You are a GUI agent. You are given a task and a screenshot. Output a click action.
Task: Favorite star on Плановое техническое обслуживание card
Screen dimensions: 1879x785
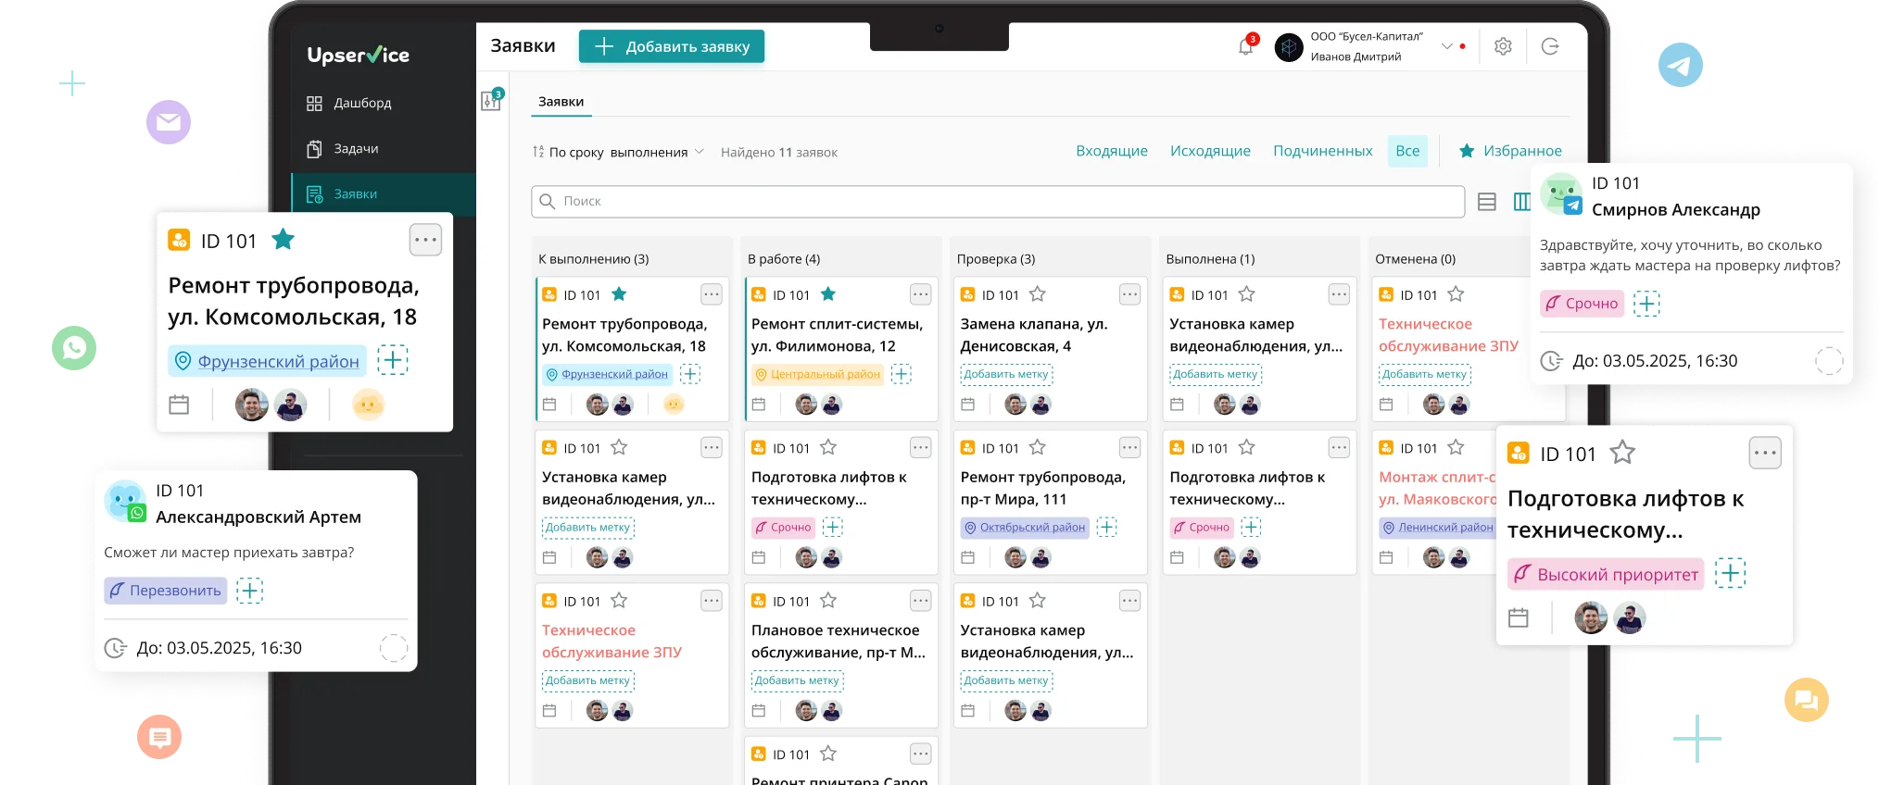(828, 601)
